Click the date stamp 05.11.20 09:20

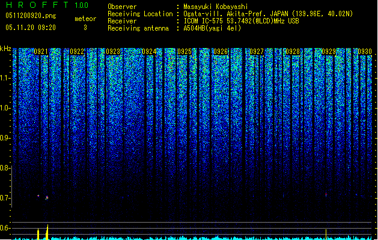click(31, 28)
